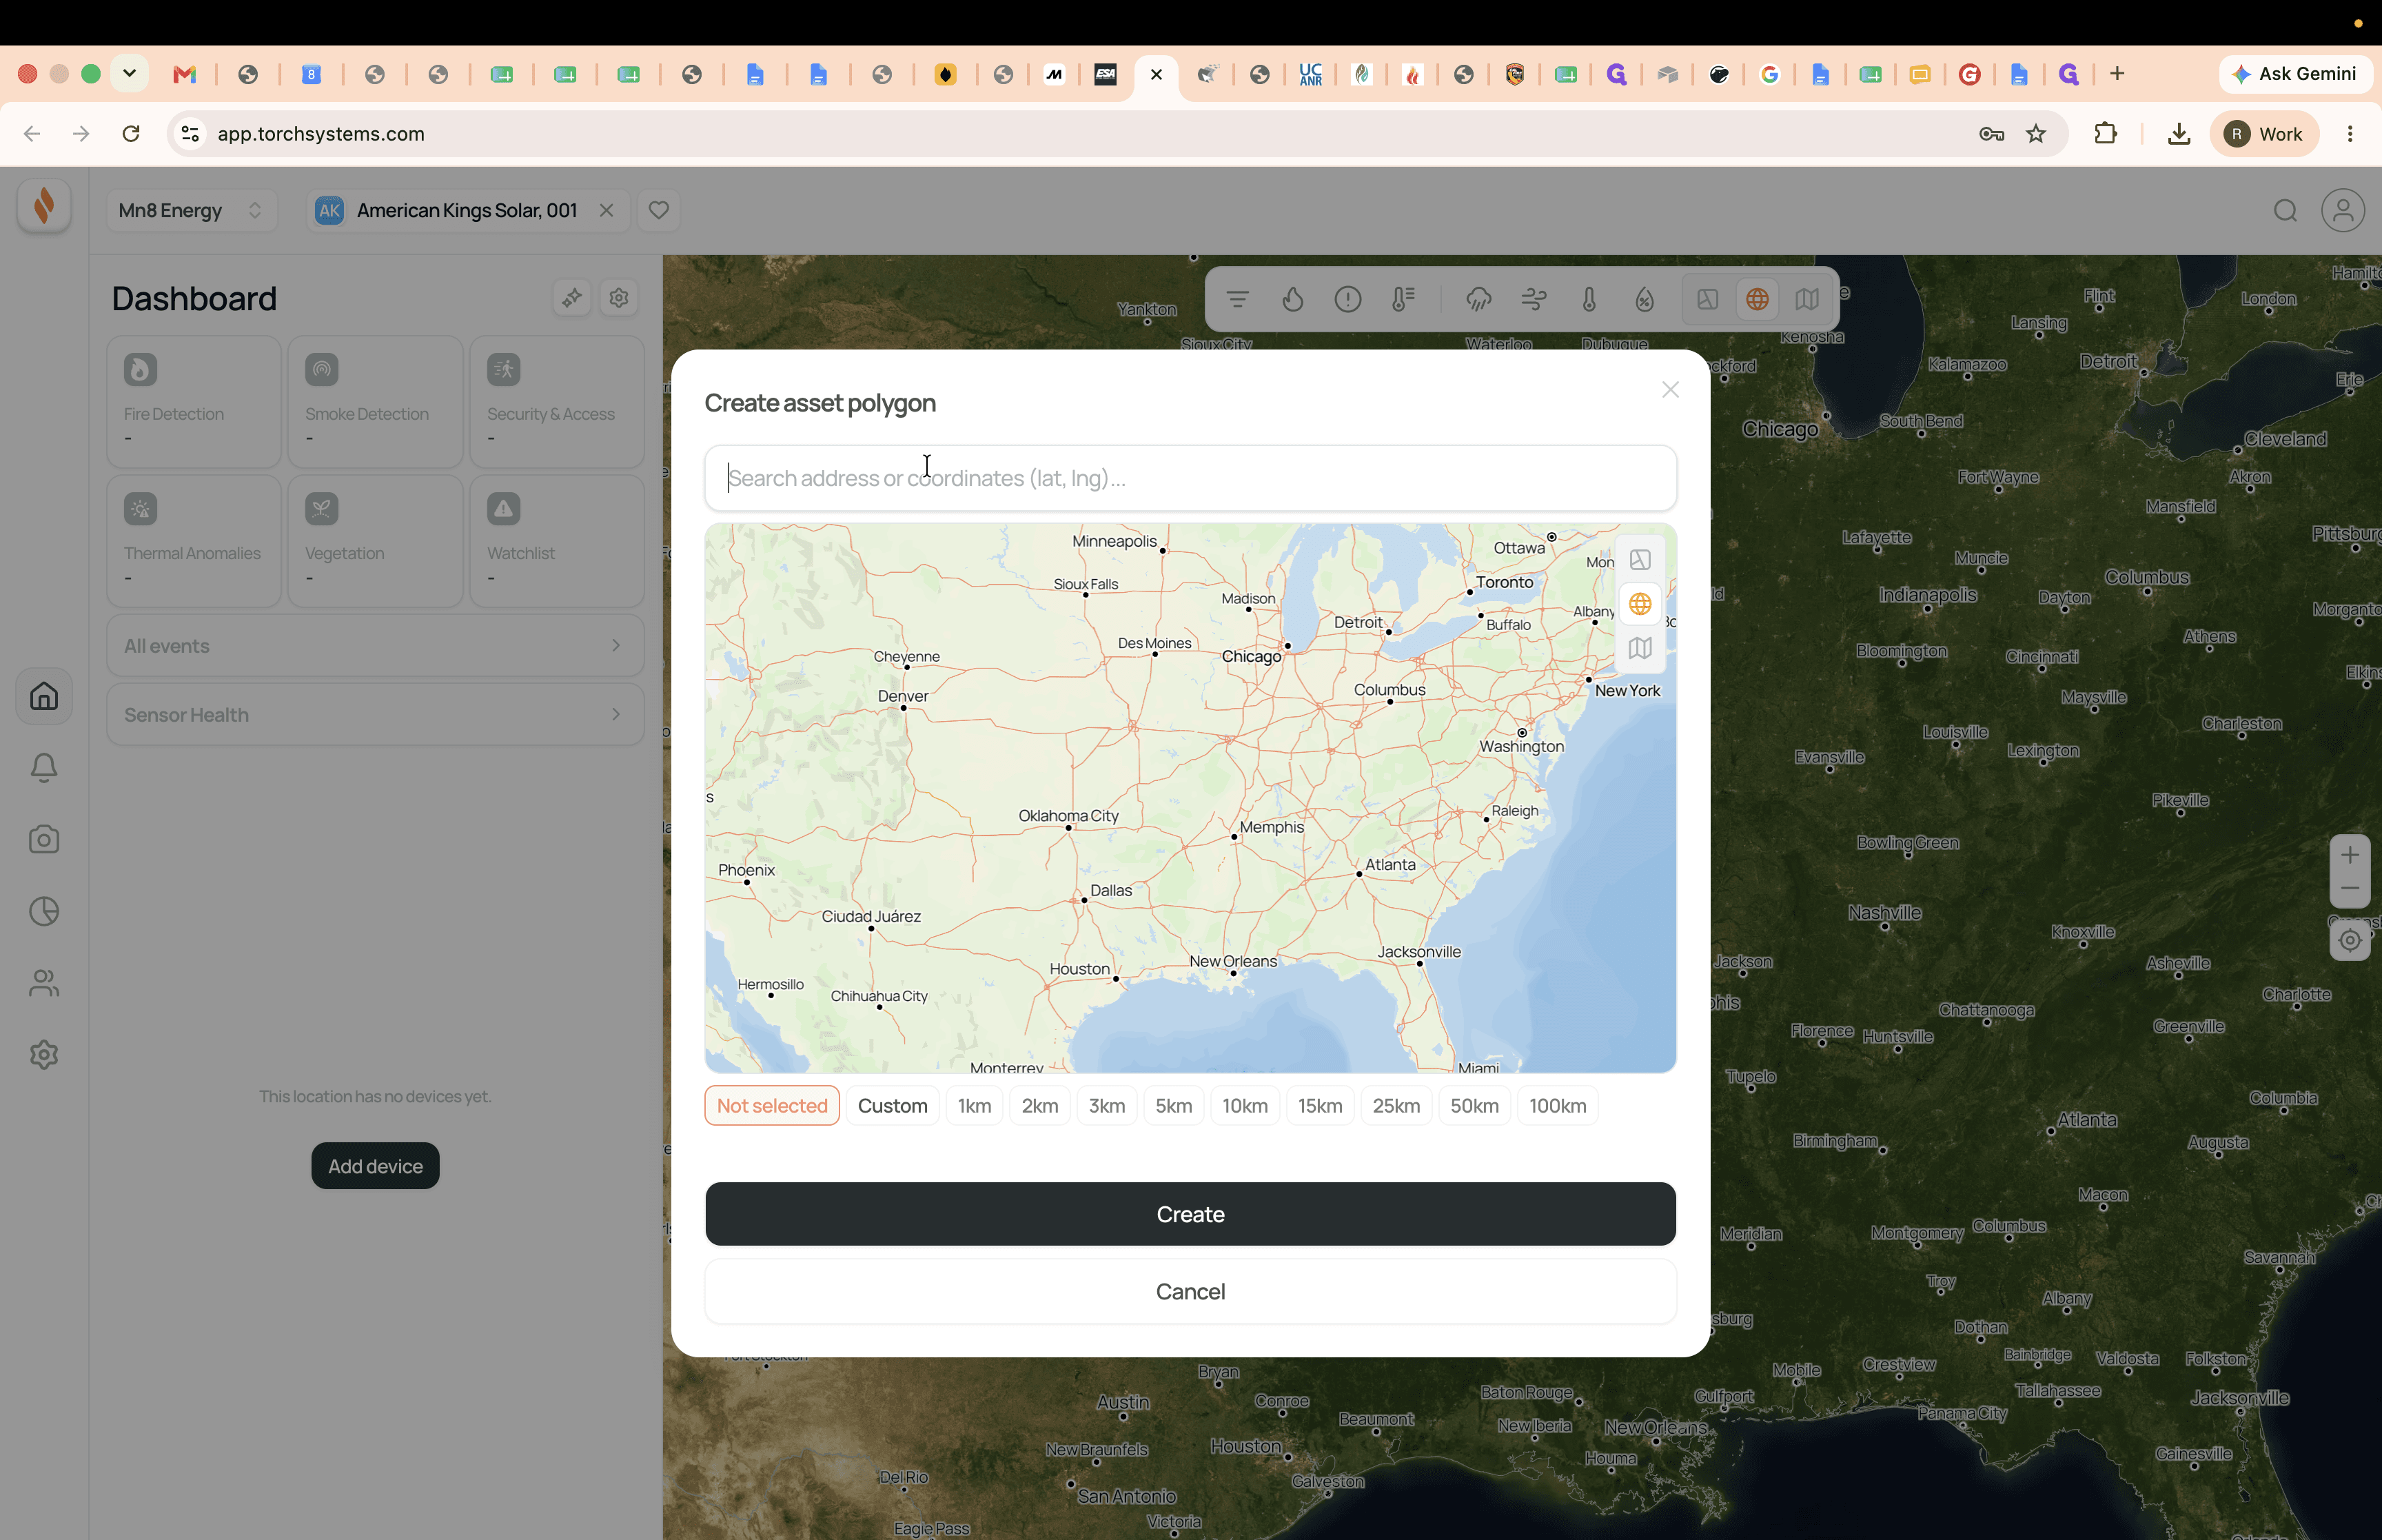Click the Add device button
This screenshot has height=1540, width=2382.
pos(376,1166)
